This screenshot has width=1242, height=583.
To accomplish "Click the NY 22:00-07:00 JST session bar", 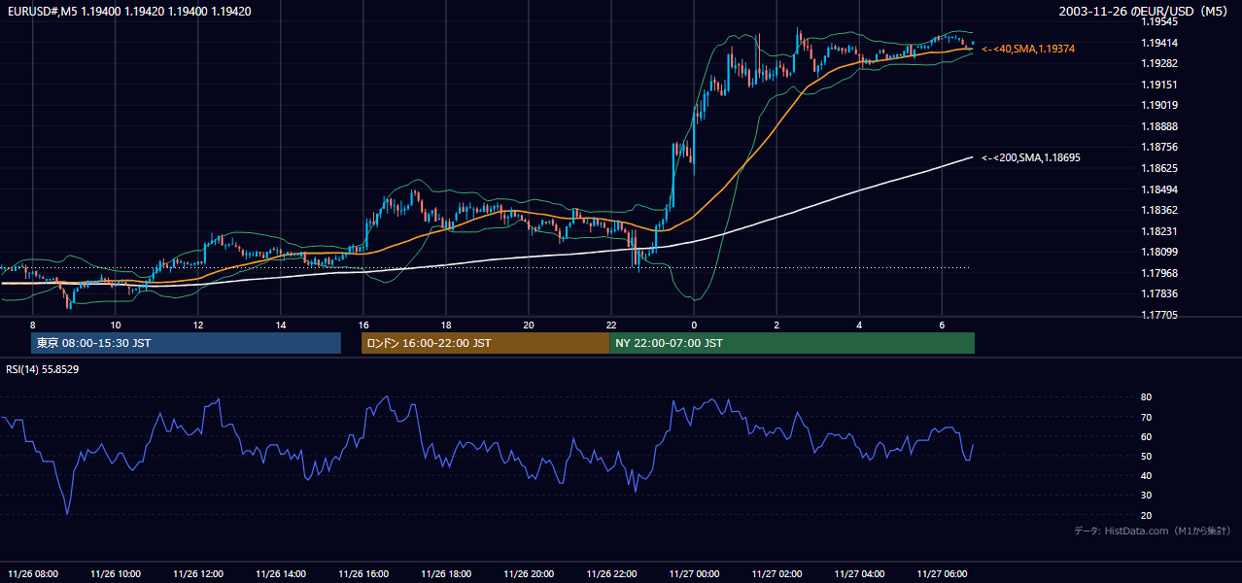I will 792,343.
